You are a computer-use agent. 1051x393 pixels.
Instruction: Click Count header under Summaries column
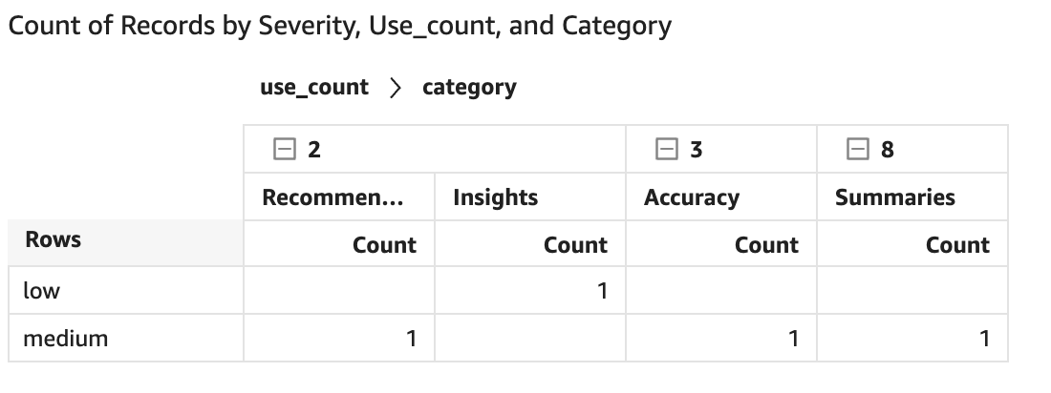click(957, 245)
